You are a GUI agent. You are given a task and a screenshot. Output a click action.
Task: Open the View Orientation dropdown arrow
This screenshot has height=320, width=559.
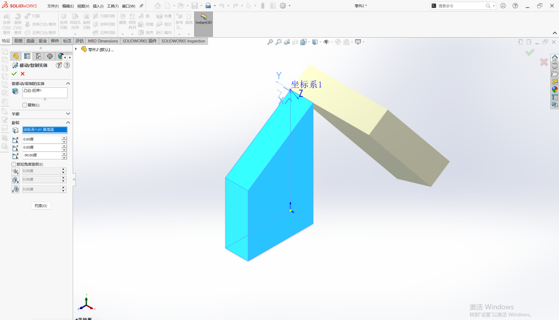[x=308, y=42]
